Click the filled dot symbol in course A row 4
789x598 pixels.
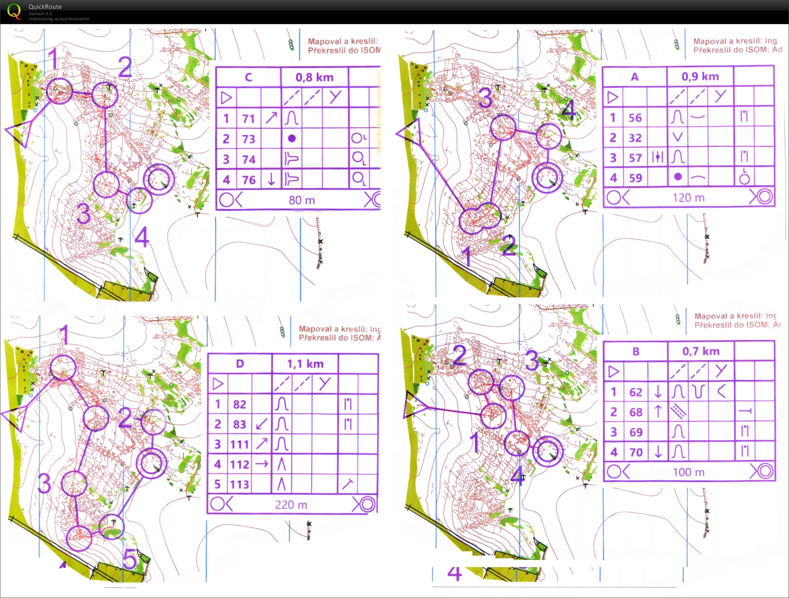click(x=678, y=177)
